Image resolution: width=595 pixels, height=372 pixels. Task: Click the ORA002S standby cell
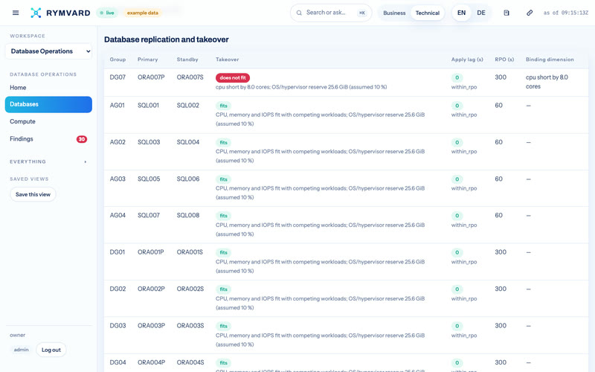190,289
